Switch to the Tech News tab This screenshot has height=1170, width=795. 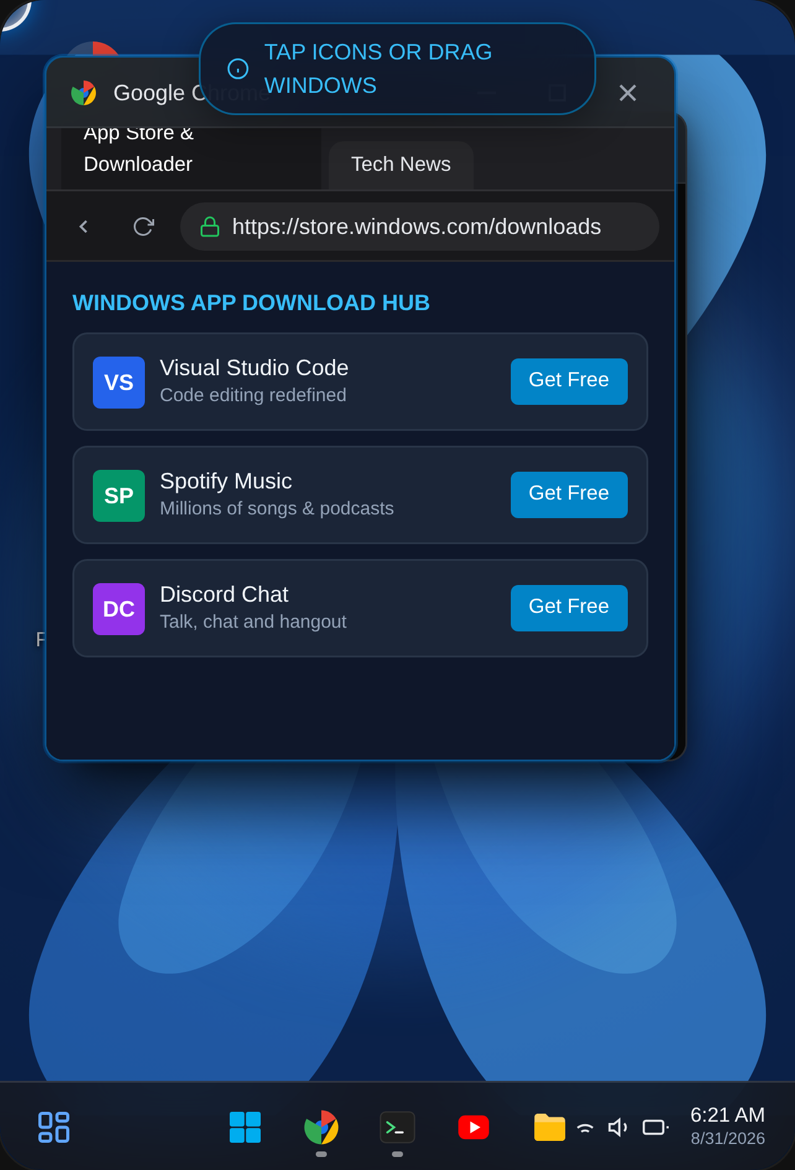(401, 165)
